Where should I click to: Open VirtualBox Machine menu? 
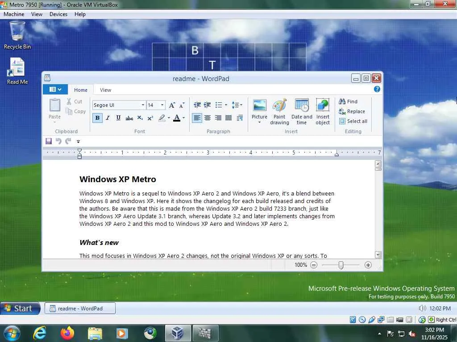[x=14, y=14]
